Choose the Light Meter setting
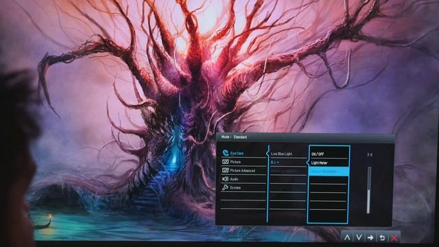439x247 pixels. tap(319, 163)
